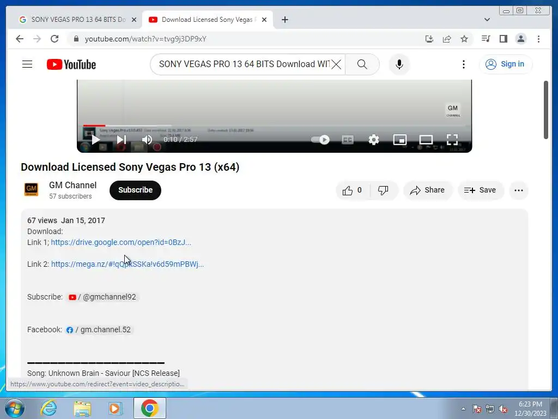Open GM Channel avatar
Image resolution: width=558 pixels, height=419 pixels.
tap(31, 189)
